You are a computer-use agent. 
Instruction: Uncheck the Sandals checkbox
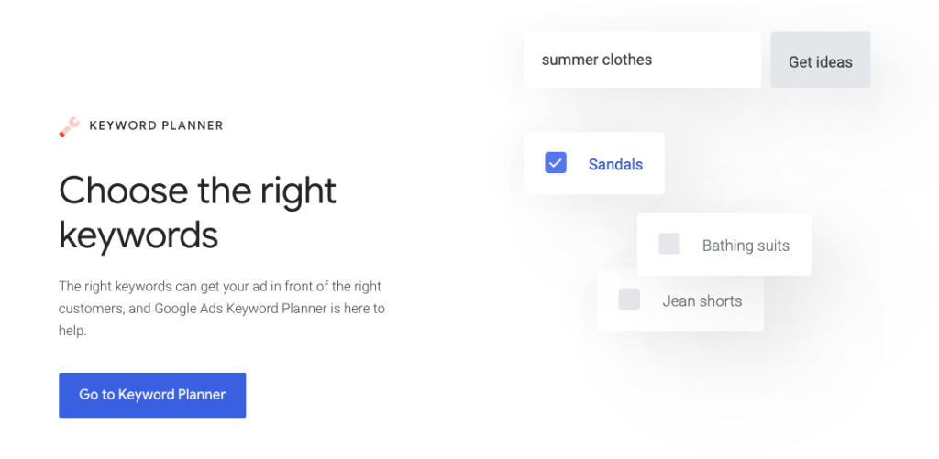pyautogui.click(x=556, y=163)
